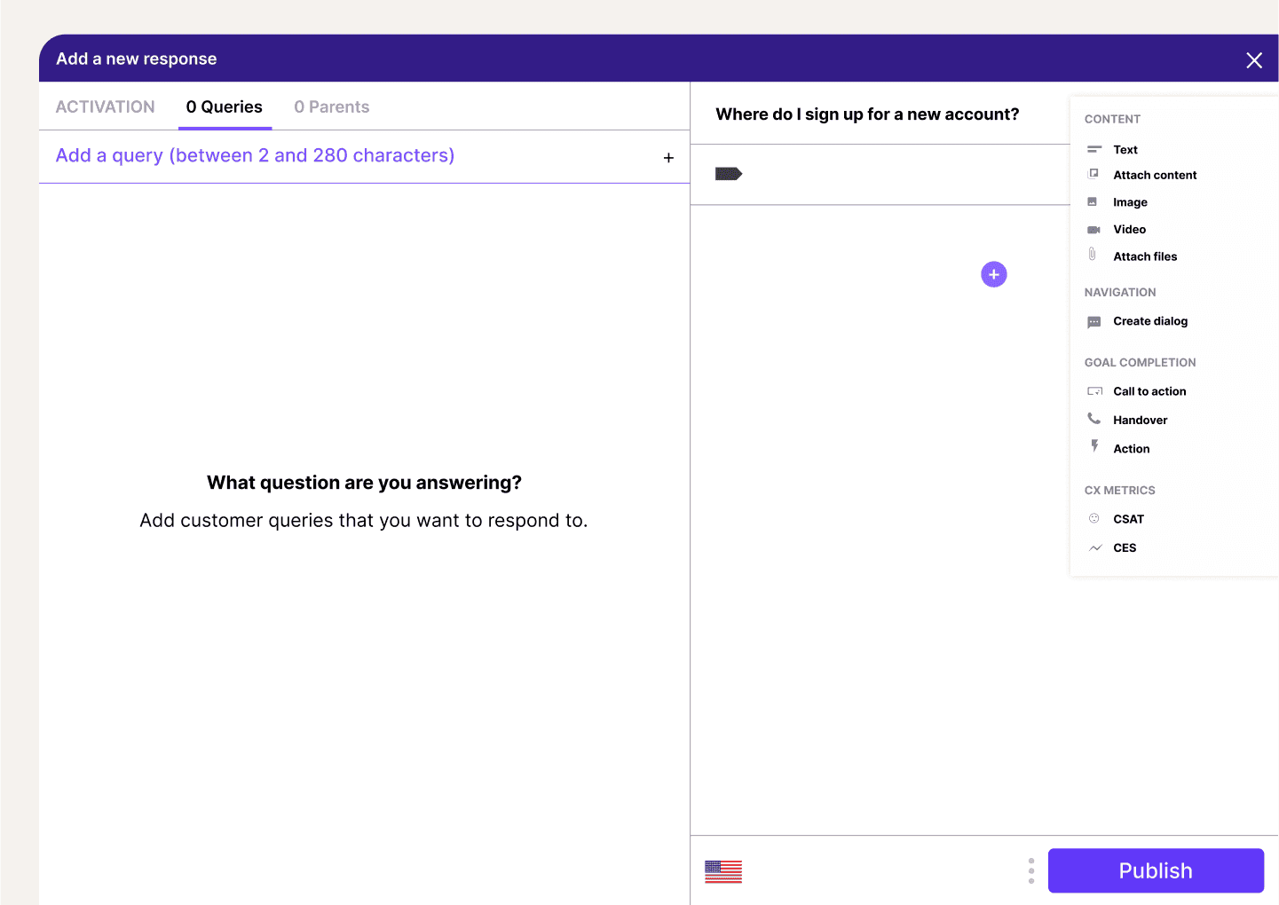Add an Image block via its icon

tap(1094, 201)
